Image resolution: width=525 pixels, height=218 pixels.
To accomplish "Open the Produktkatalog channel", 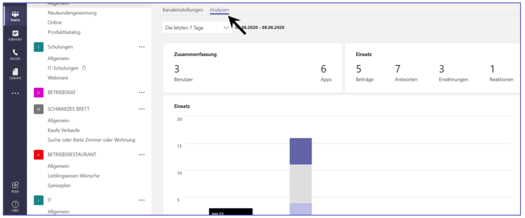I will (x=64, y=32).
